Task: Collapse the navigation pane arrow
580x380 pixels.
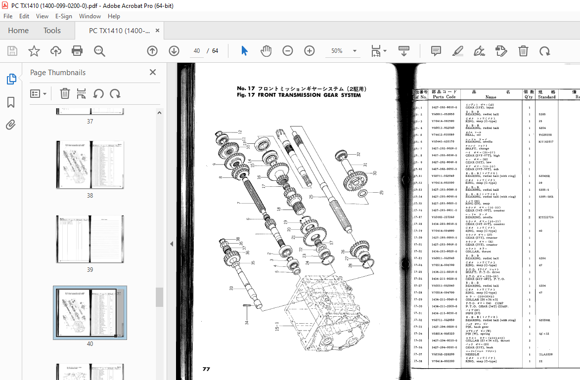Action: (x=171, y=244)
